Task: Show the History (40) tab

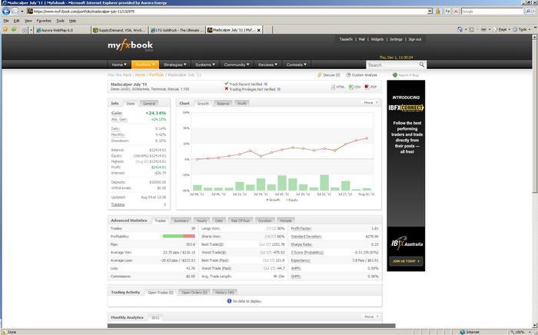Action: click(x=224, y=293)
